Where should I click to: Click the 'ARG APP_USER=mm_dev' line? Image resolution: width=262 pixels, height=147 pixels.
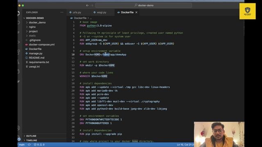(x=94, y=40)
